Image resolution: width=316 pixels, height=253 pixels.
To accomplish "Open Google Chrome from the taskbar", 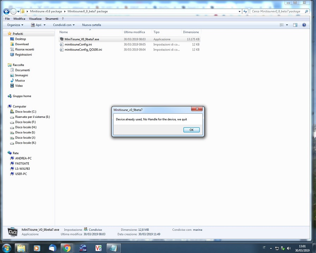I will tap(66, 248).
